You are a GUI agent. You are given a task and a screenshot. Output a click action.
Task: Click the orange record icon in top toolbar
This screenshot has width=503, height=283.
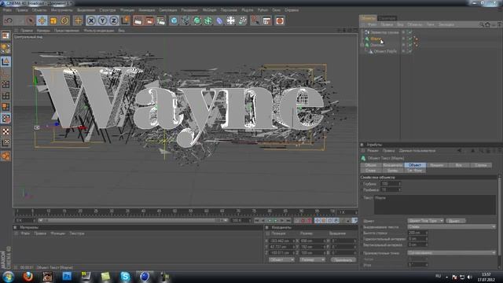[x=280, y=20]
